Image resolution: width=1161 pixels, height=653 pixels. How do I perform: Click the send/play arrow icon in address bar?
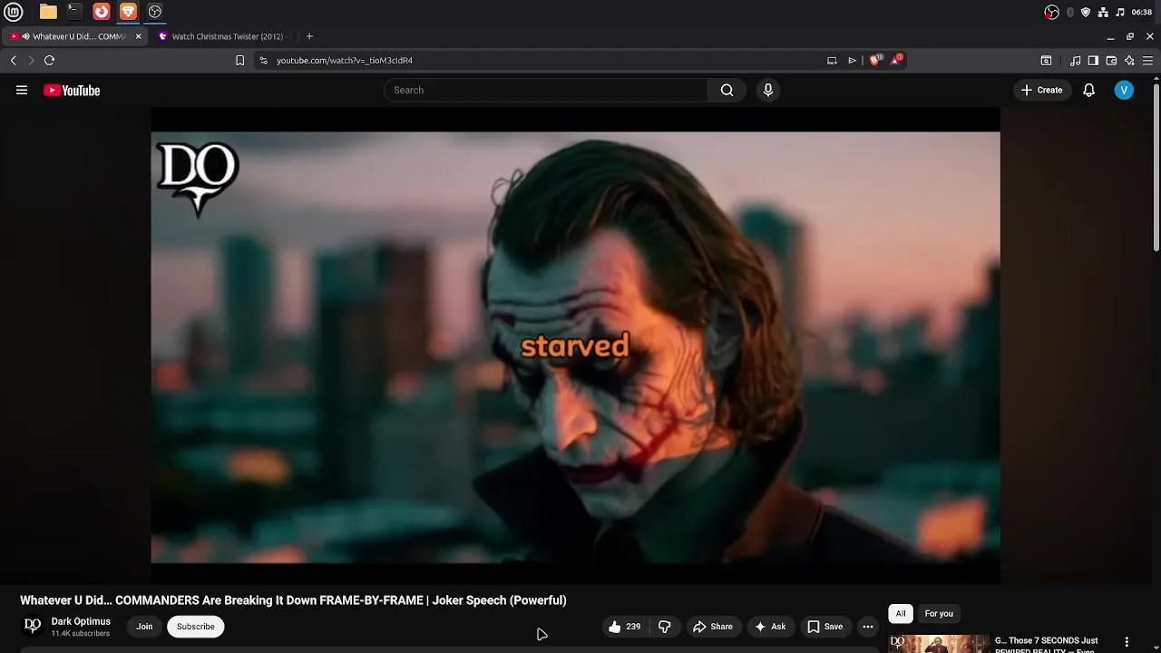click(852, 60)
